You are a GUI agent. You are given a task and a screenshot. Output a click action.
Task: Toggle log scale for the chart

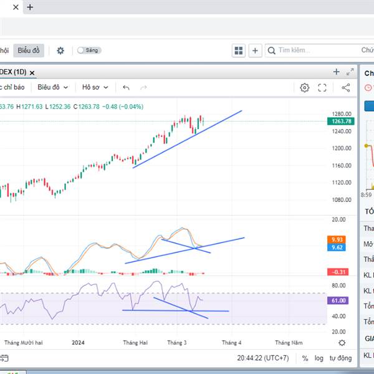(319, 358)
